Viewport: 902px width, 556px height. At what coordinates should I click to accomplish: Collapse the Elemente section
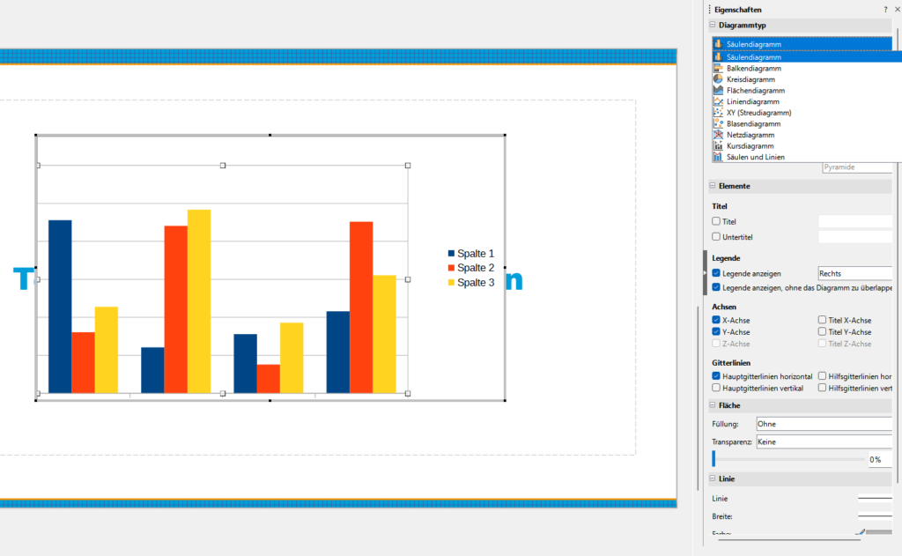click(x=713, y=186)
